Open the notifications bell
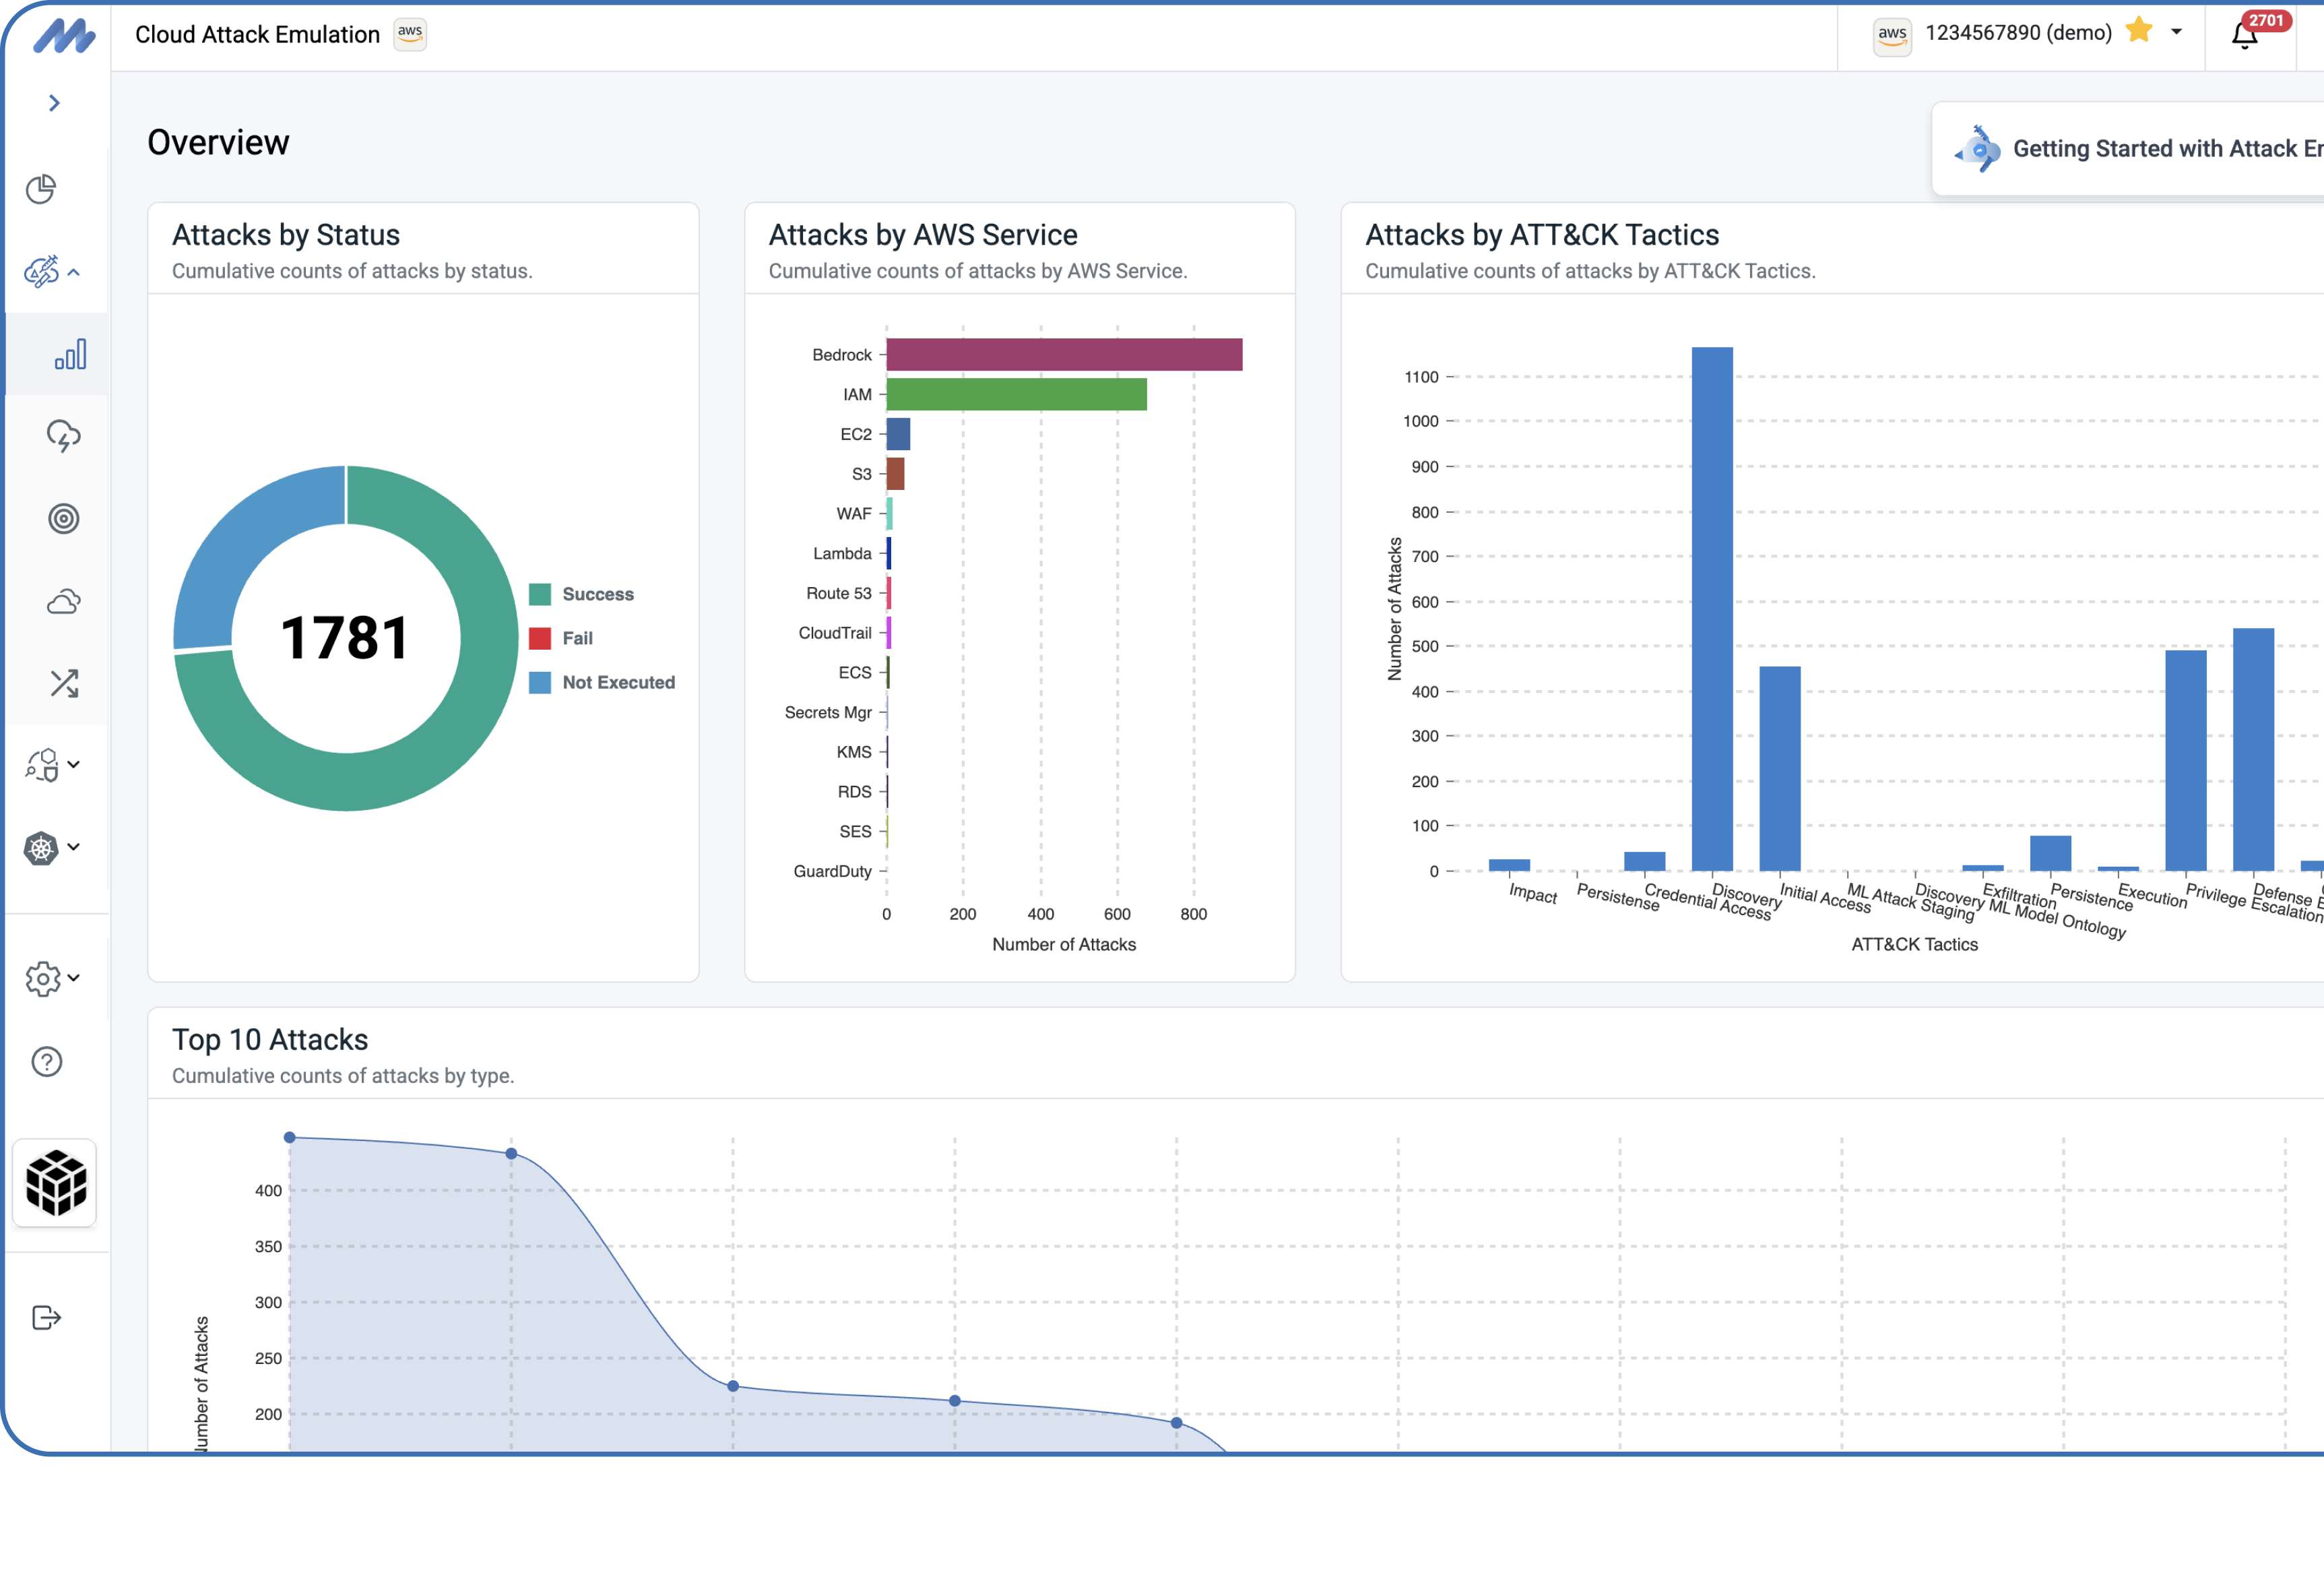The width and height of the screenshot is (2324, 1579). point(2245,35)
